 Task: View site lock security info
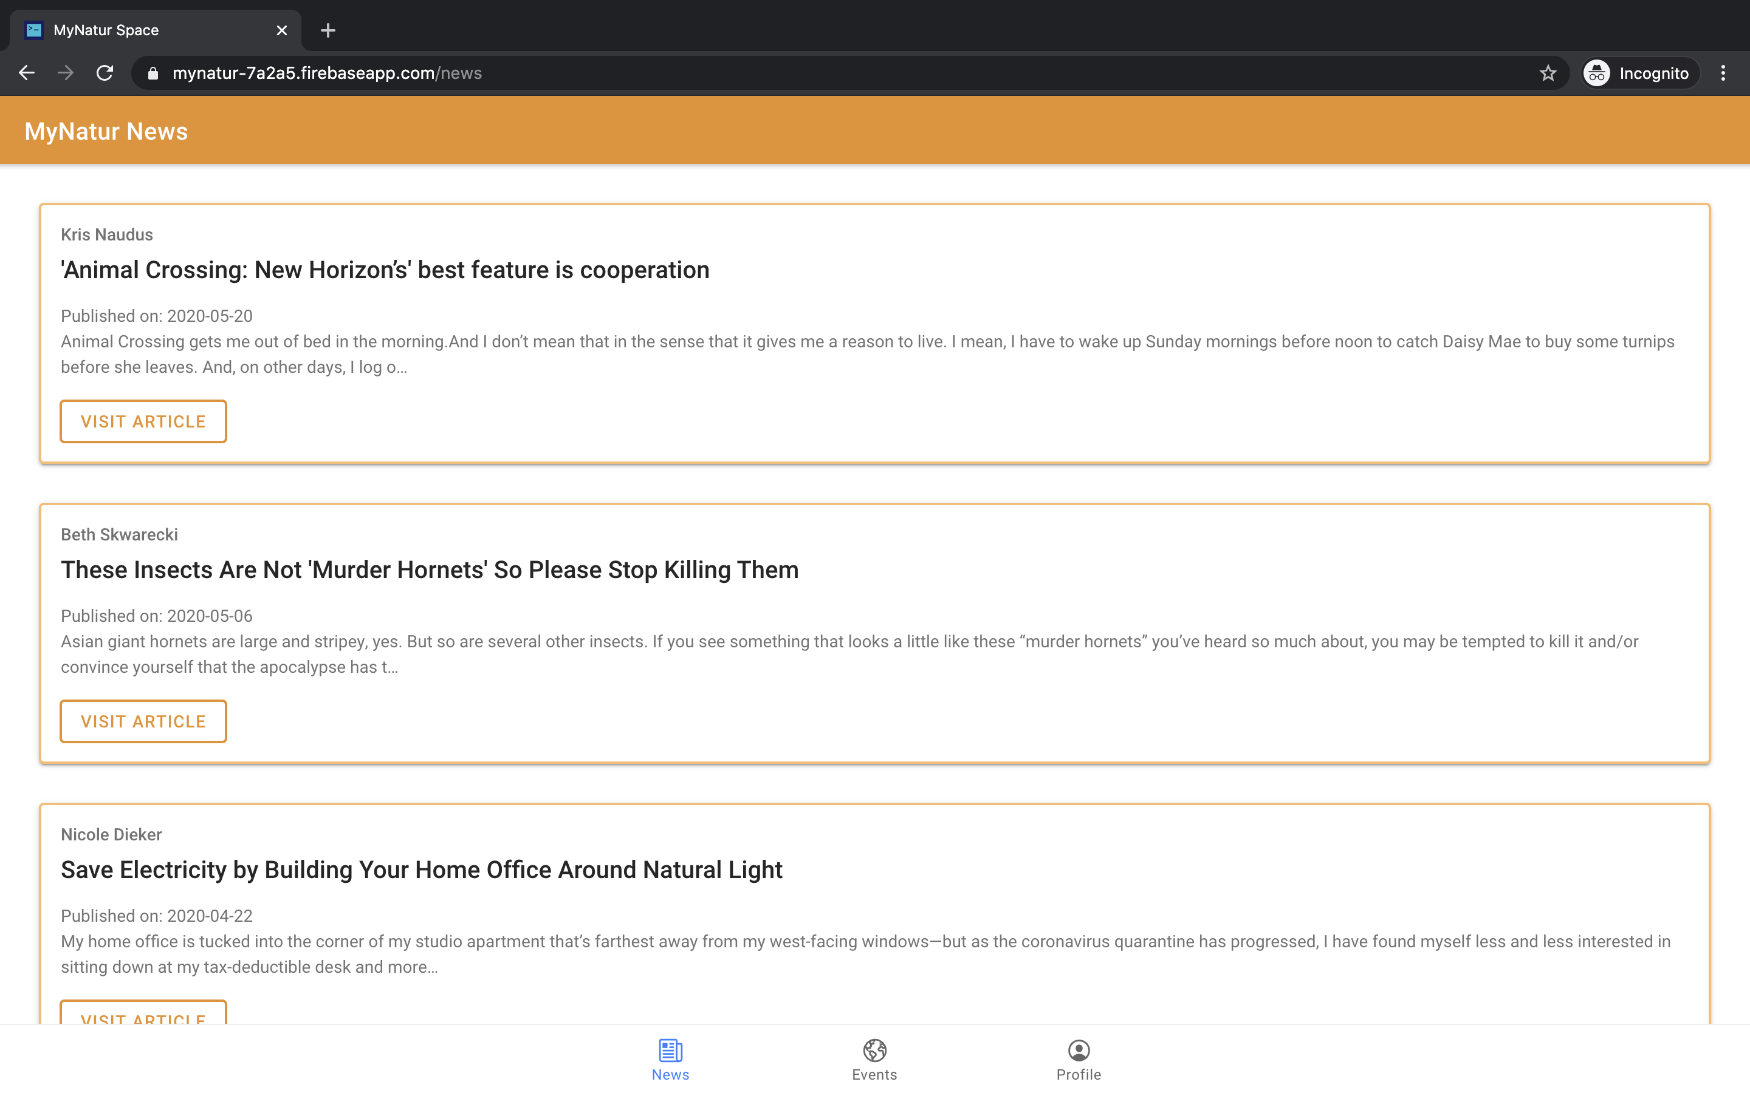coord(153,73)
